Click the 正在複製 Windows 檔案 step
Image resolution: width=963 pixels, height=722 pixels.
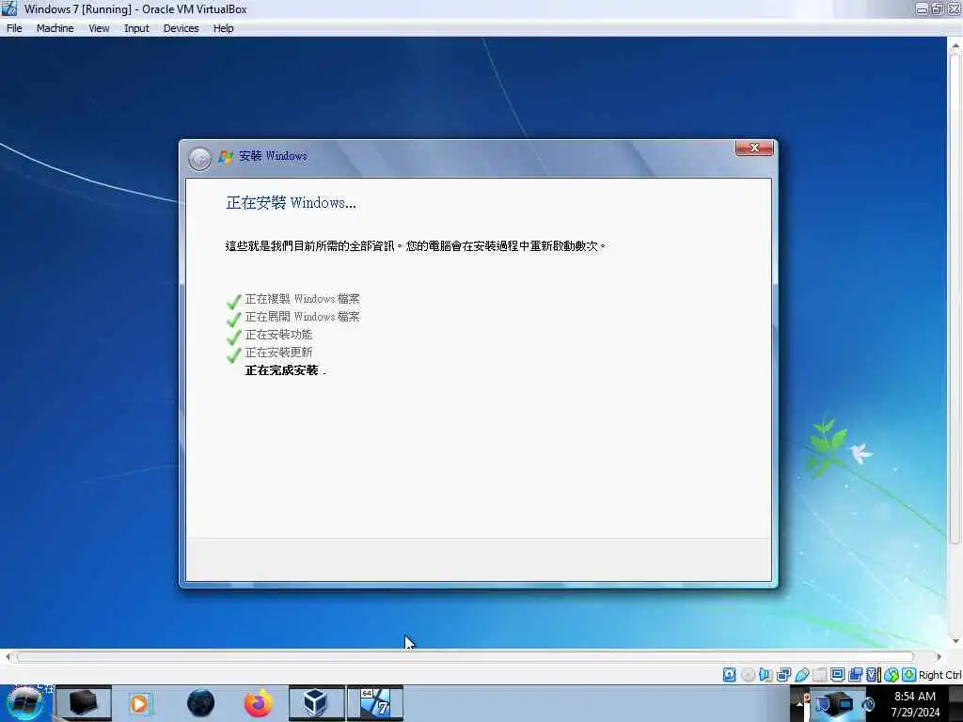[x=302, y=299]
